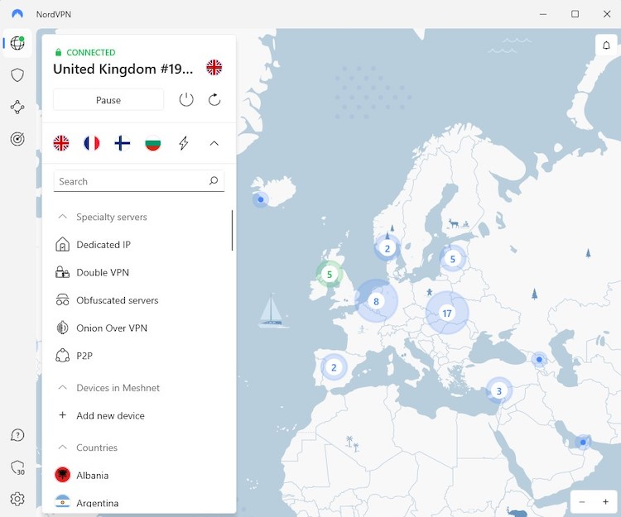Click the Iberia cluster marked 2
The height and width of the screenshot is (517, 621).
tap(334, 367)
